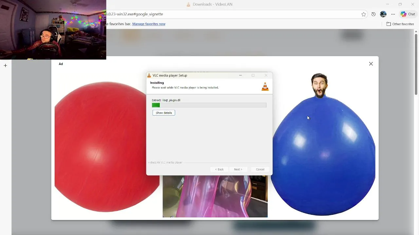
Task: Click the Ad label in the overlay
Action: 61,64
